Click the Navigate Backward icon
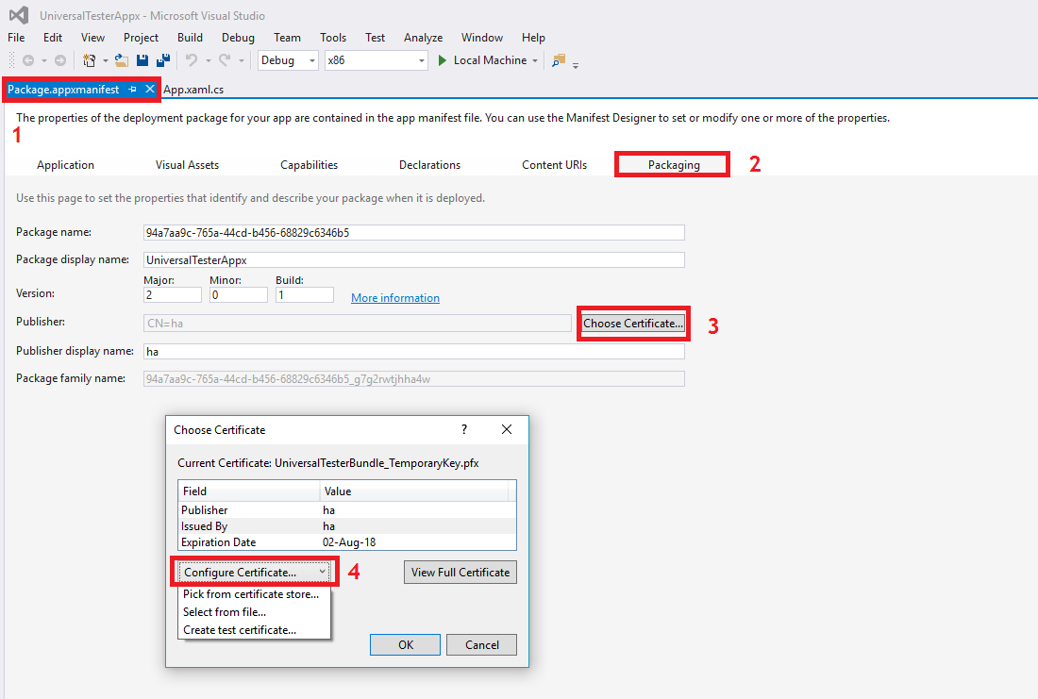Viewport: 1038px width, 699px height. pyautogui.click(x=28, y=59)
